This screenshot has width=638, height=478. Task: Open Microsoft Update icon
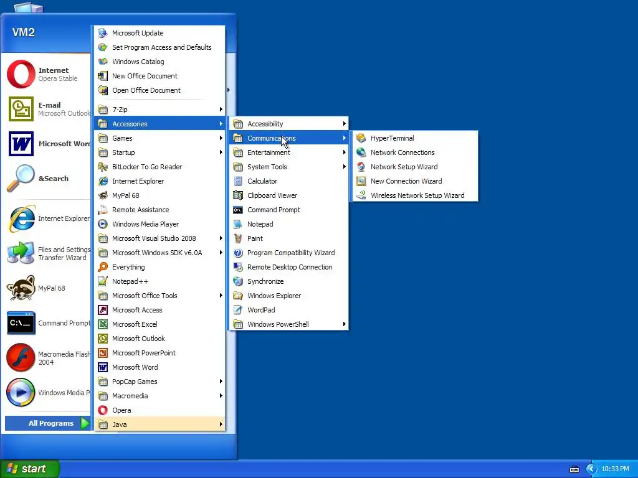pyautogui.click(x=103, y=33)
